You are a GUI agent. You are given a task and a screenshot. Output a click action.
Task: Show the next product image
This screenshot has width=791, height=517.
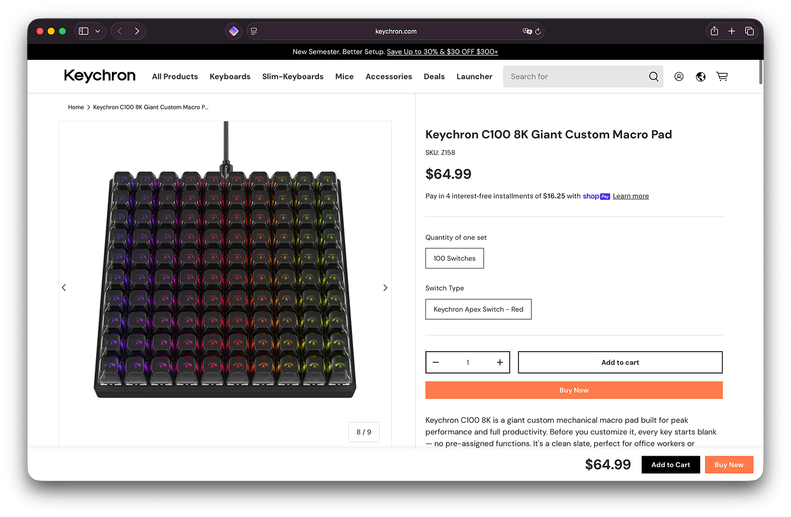[385, 288]
